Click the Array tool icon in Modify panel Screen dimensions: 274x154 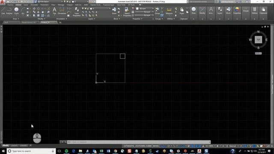[x=42, y=15]
